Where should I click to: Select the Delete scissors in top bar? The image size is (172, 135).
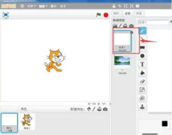[120, 6]
